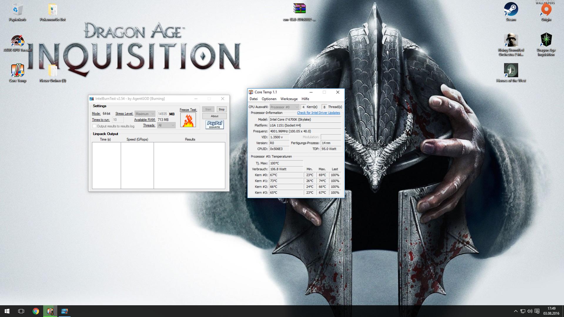564x317 pixels.
Task: Open the Werkzeuge menu in Core Temp
Action: tap(289, 99)
